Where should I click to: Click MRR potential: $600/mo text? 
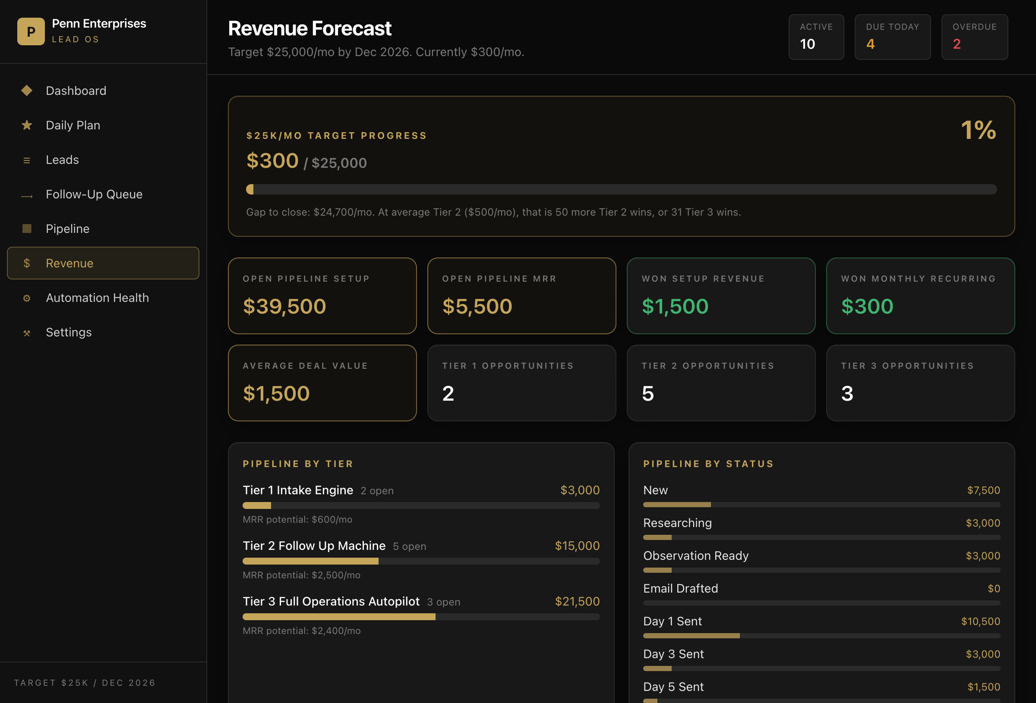click(x=297, y=519)
